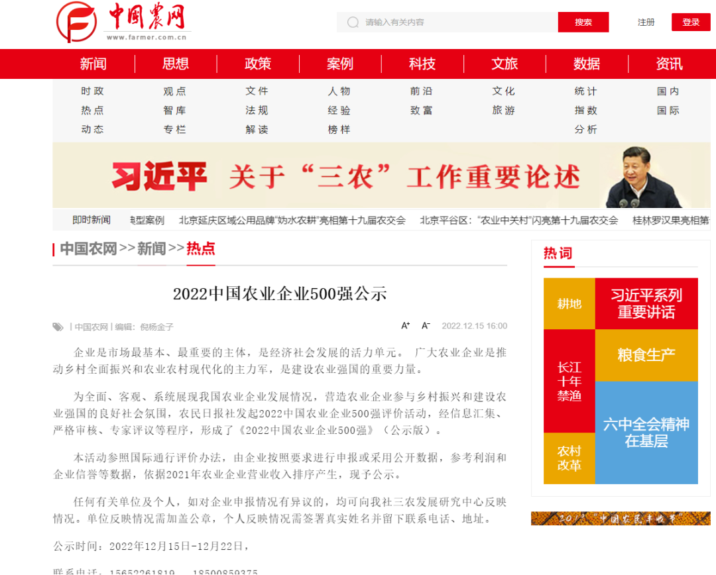Click the red 登录 login button
Image resolution: width=716 pixels, height=575 pixels.
tap(691, 22)
